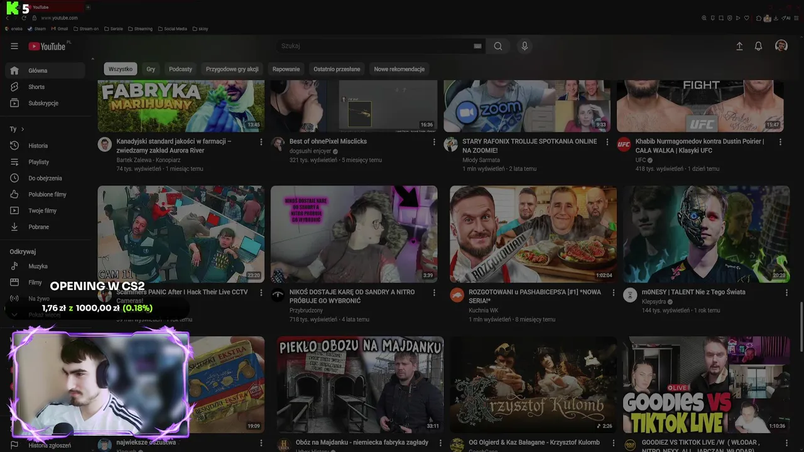This screenshot has height=452, width=804.
Task: Open options menu for Best of ohnePixel Misclicks
Action: pos(434,143)
